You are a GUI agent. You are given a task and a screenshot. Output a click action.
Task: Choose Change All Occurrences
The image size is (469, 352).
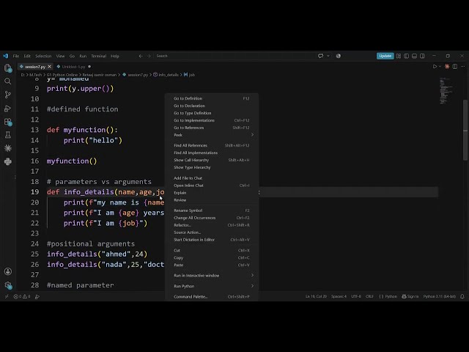[212, 218]
